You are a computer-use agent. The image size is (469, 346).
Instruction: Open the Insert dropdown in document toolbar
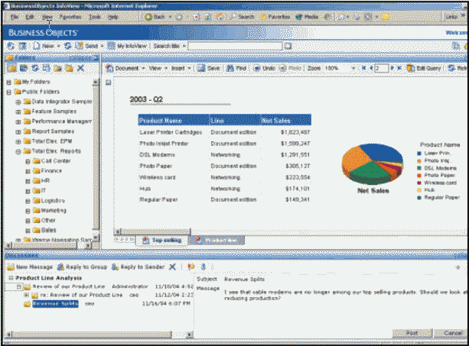[x=181, y=69]
